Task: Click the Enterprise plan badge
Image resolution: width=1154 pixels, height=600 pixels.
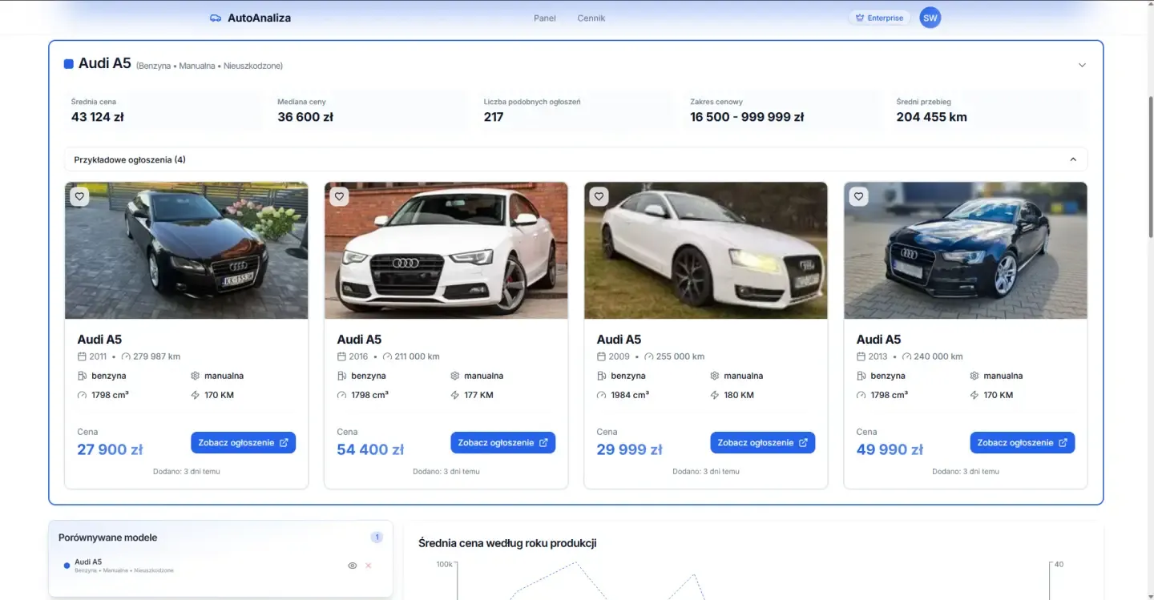Action: (879, 18)
